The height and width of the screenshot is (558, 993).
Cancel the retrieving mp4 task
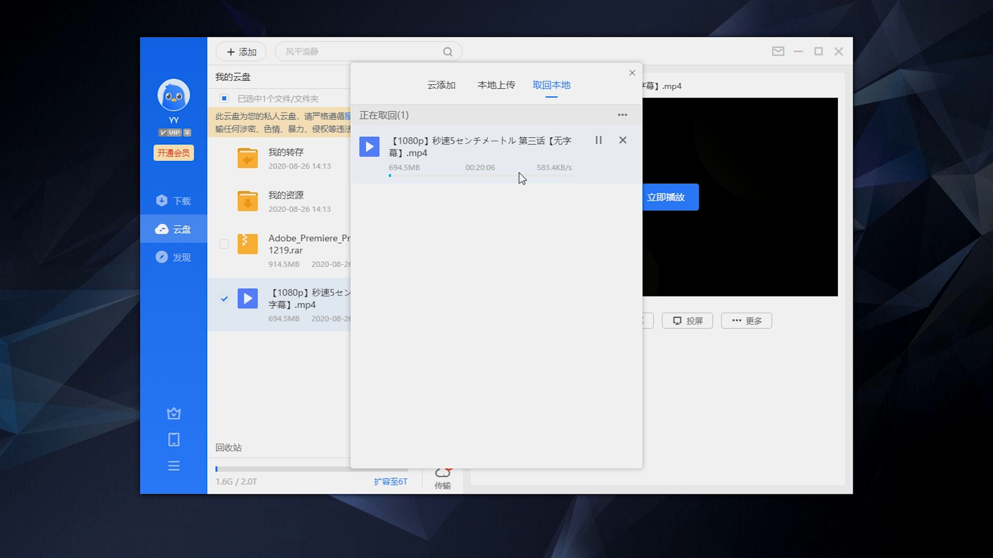pos(623,140)
